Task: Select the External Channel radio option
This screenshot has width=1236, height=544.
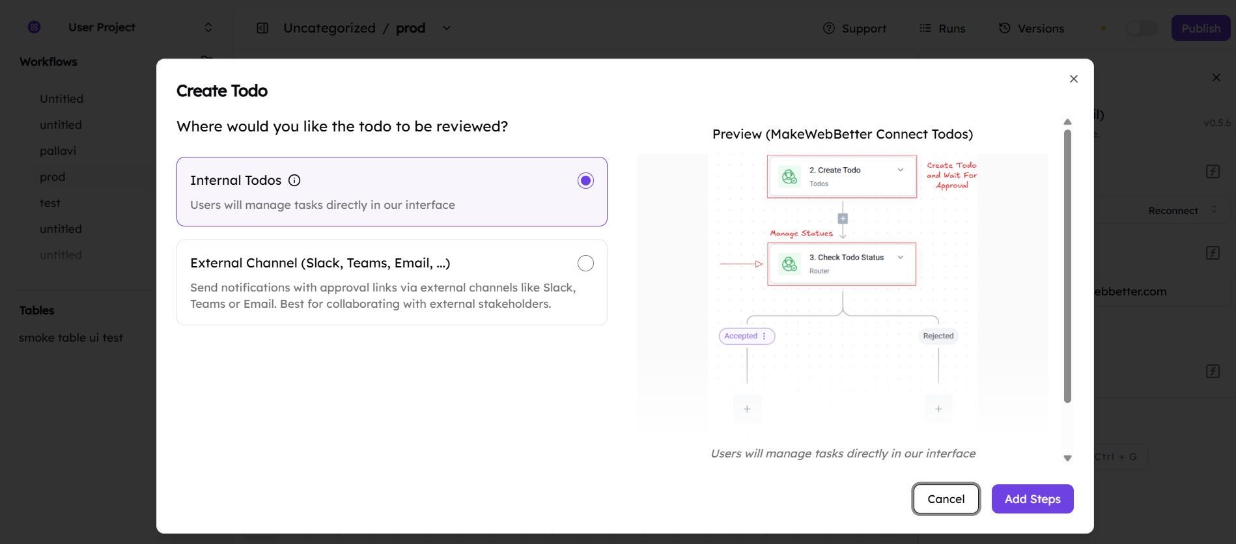Action: [x=585, y=263]
